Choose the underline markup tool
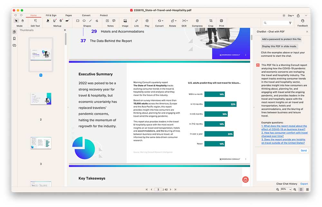322x207 pixels. click(x=54, y=21)
